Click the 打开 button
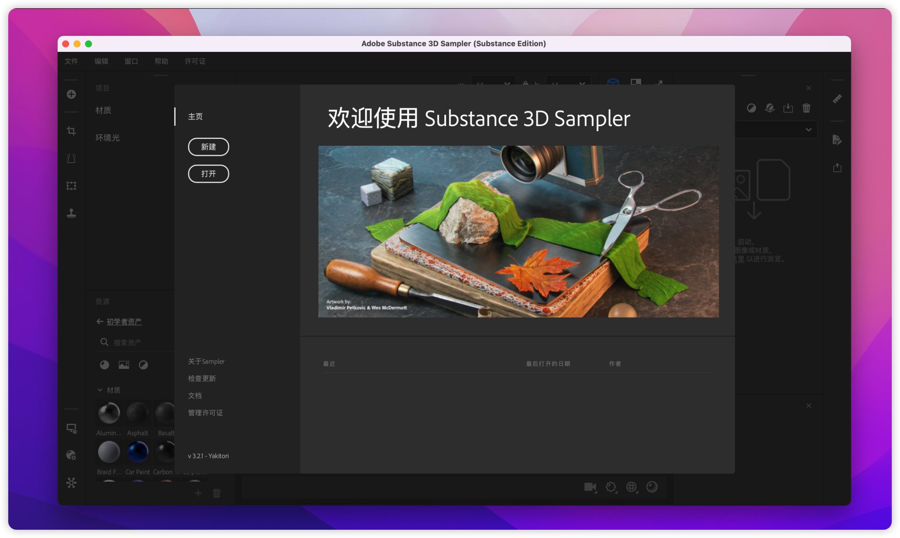 pyautogui.click(x=208, y=174)
